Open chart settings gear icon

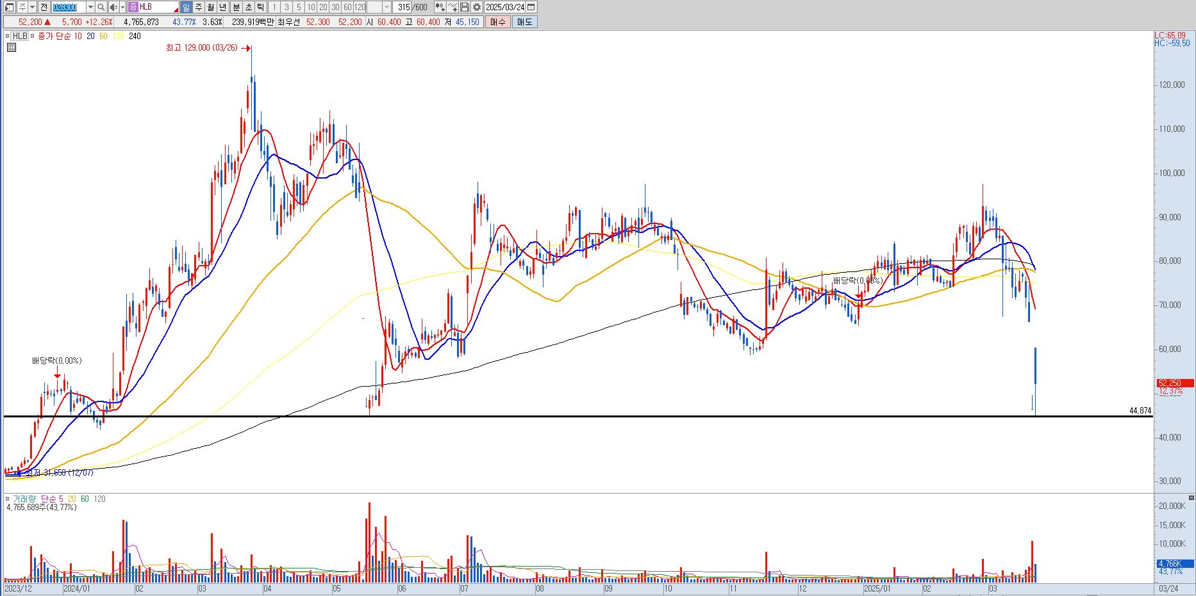tap(476, 7)
